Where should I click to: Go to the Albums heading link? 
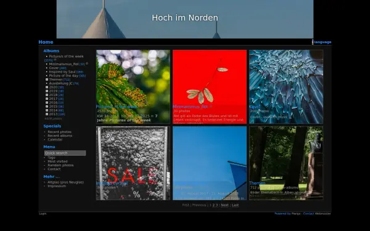pyautogui.click(x=51, y=51)
